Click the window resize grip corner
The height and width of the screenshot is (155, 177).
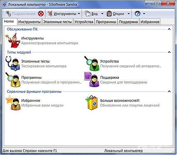[x=173, y=151]
